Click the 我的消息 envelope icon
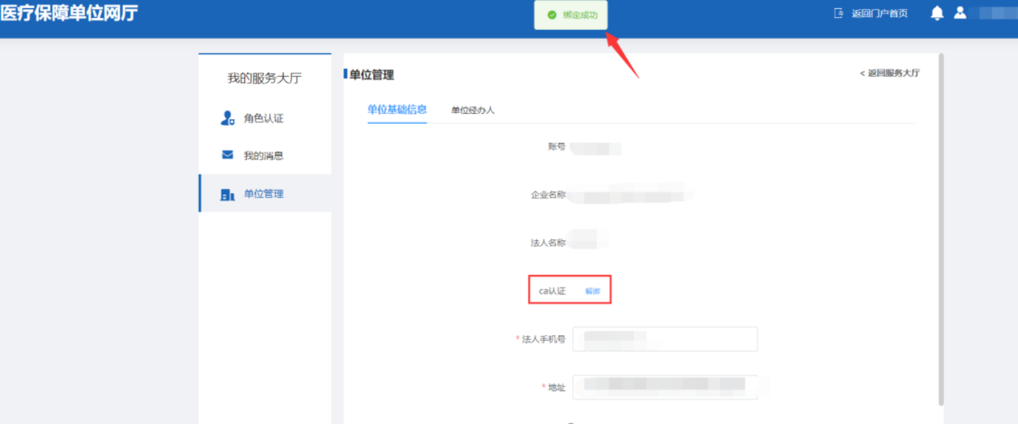The image size is (1018, 424). (x=228, y=155)
